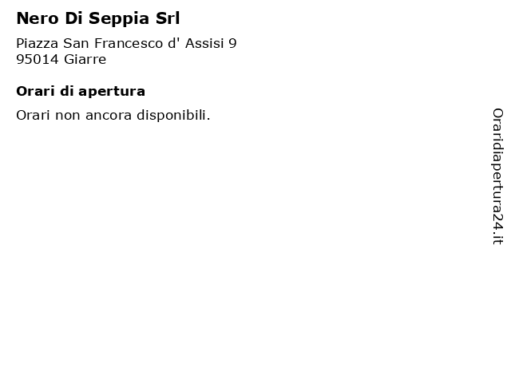This screenshot has width=511, height=383.
Task: Select the bold word "apertura"
Action: point(112,93)
